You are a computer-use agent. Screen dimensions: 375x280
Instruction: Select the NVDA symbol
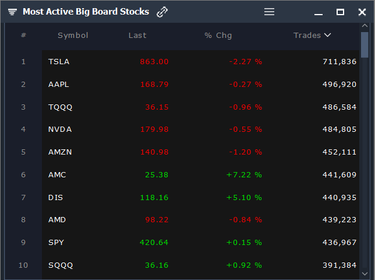(60, 129)
